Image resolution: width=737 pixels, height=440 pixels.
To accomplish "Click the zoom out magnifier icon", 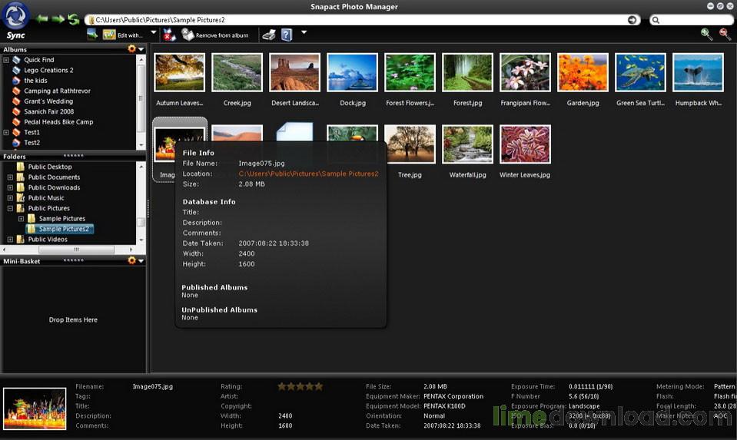I will (725, 34).
